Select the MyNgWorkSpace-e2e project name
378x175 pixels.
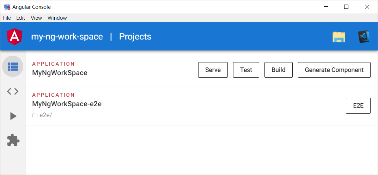pyautogui.click(x=67, y=104)
